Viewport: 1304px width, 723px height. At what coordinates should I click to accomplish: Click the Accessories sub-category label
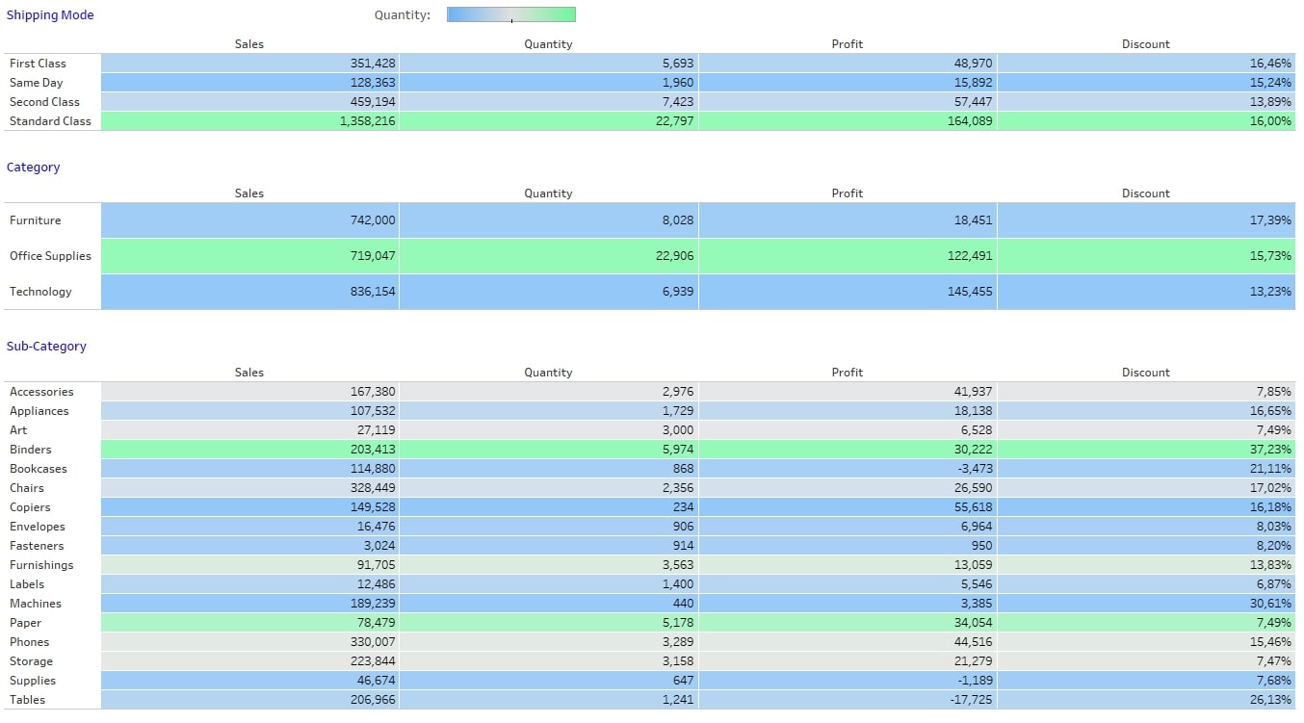point(41,392)
